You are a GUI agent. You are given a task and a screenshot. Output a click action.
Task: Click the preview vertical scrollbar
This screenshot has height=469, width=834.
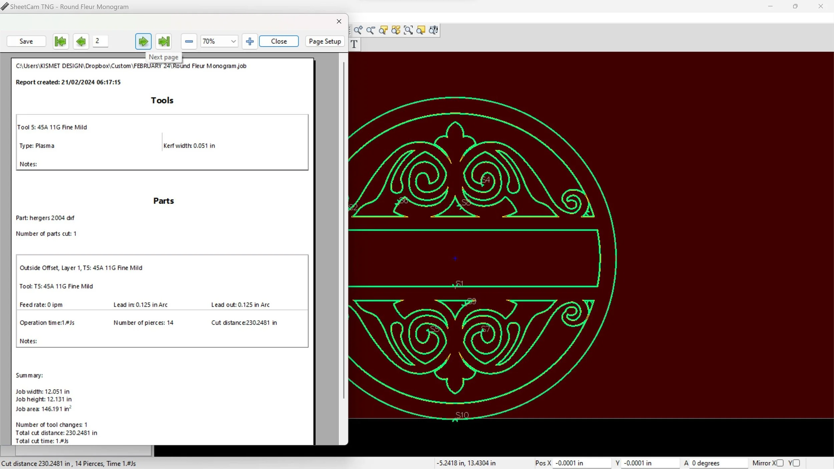343,230
